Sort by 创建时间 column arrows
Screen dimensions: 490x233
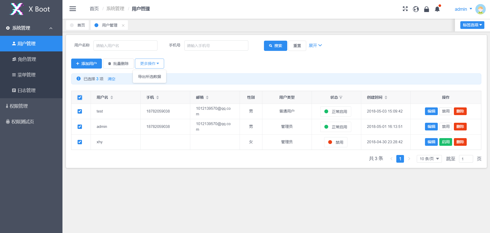386,97
